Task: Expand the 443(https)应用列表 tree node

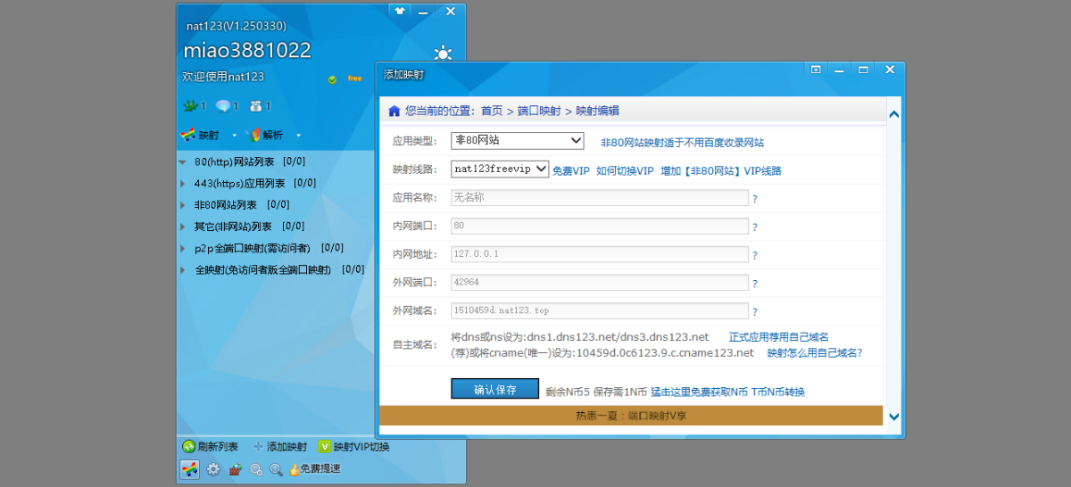Action: (x=183, y=184)
